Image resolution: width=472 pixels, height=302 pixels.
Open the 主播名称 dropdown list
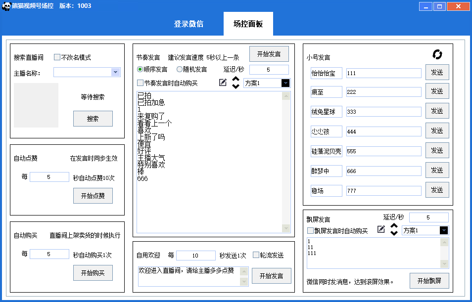115,72
